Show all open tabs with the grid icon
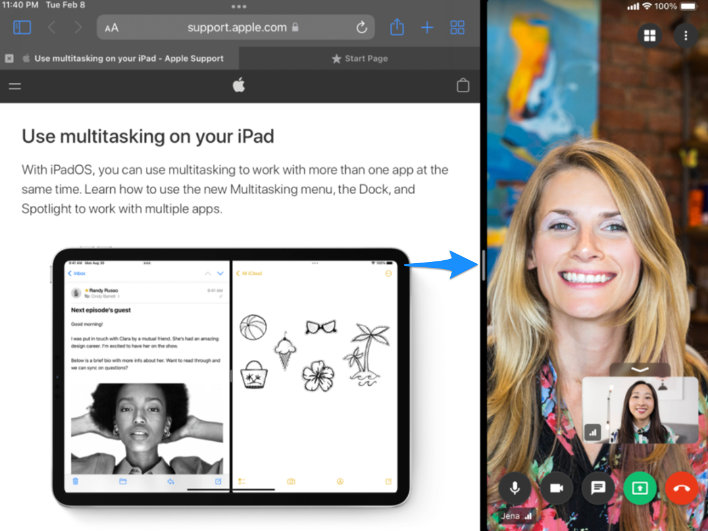 (x=457, y=27)
